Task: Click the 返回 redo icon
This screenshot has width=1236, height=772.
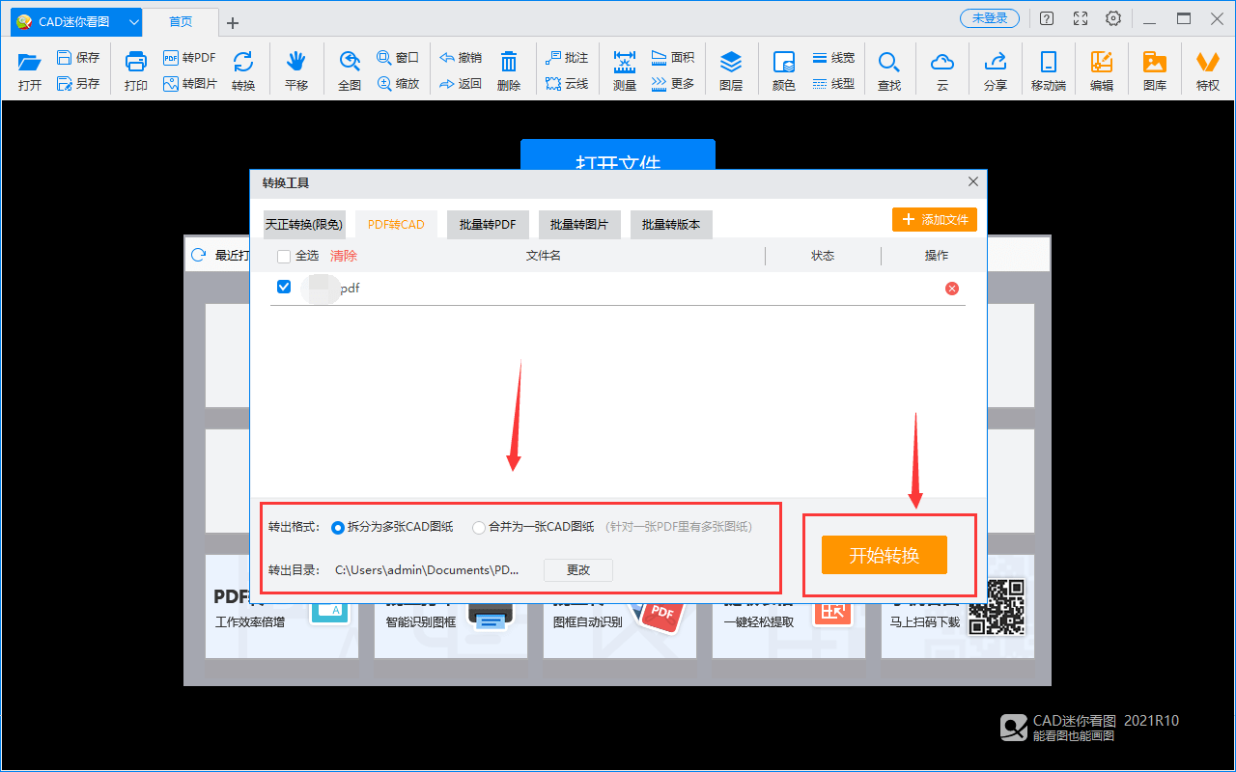Action: pos(447,84)
